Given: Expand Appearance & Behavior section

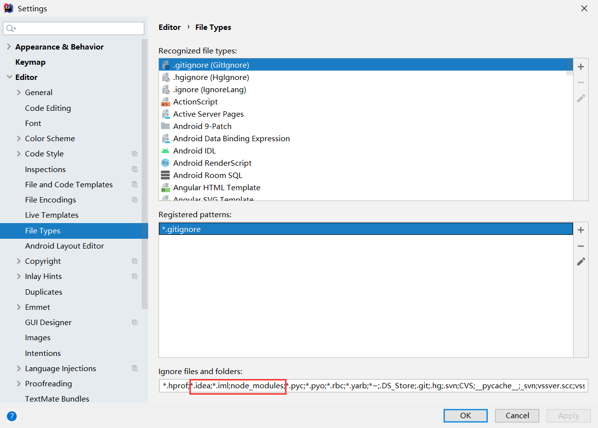Looking at the screenshot, I should (x=9, y=47).
